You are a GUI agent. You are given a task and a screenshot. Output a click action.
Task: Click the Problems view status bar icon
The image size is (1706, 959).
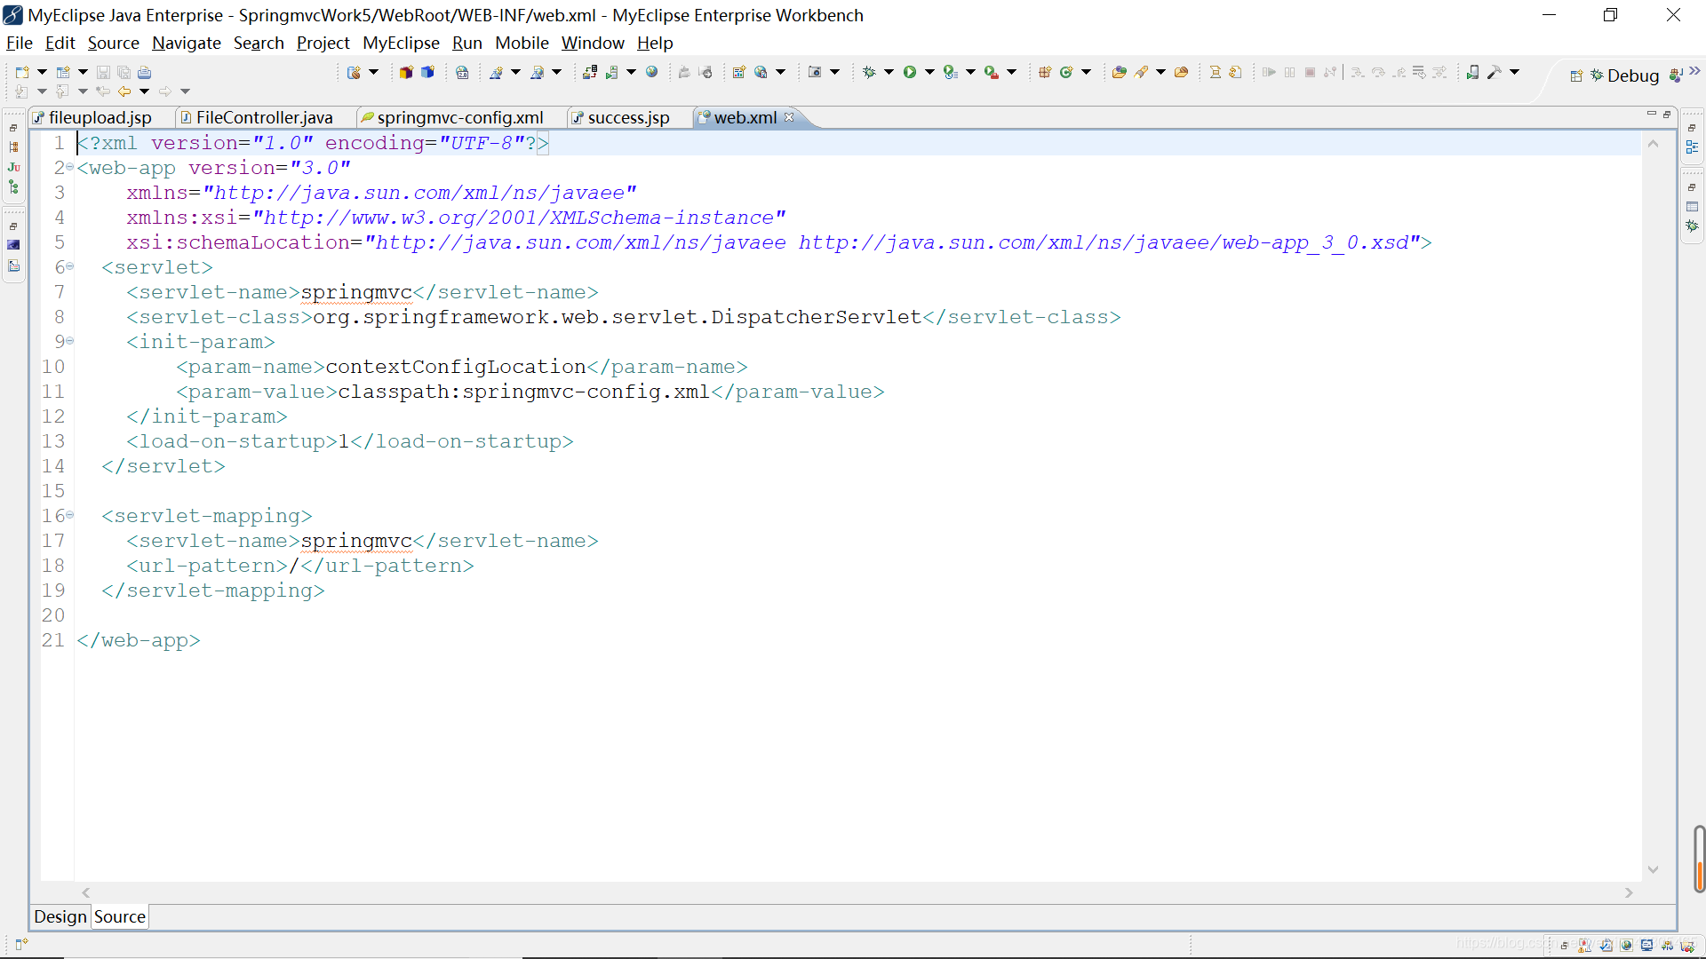(x=1585, y=946)
